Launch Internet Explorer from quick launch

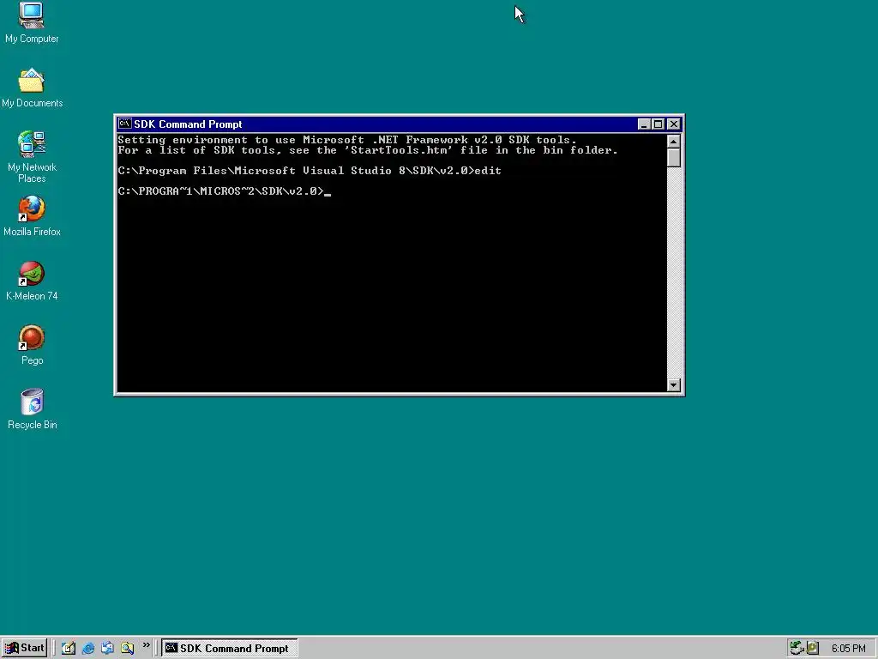pyautogui.click(x=88, y=648)
